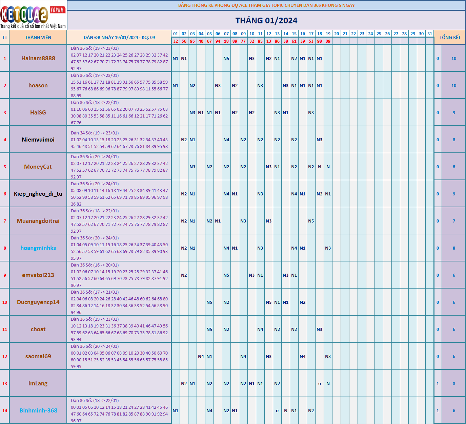
Task: Click Kiep_ngheo_di_tu's N1 cell on day 19
Action: [328, 194]
